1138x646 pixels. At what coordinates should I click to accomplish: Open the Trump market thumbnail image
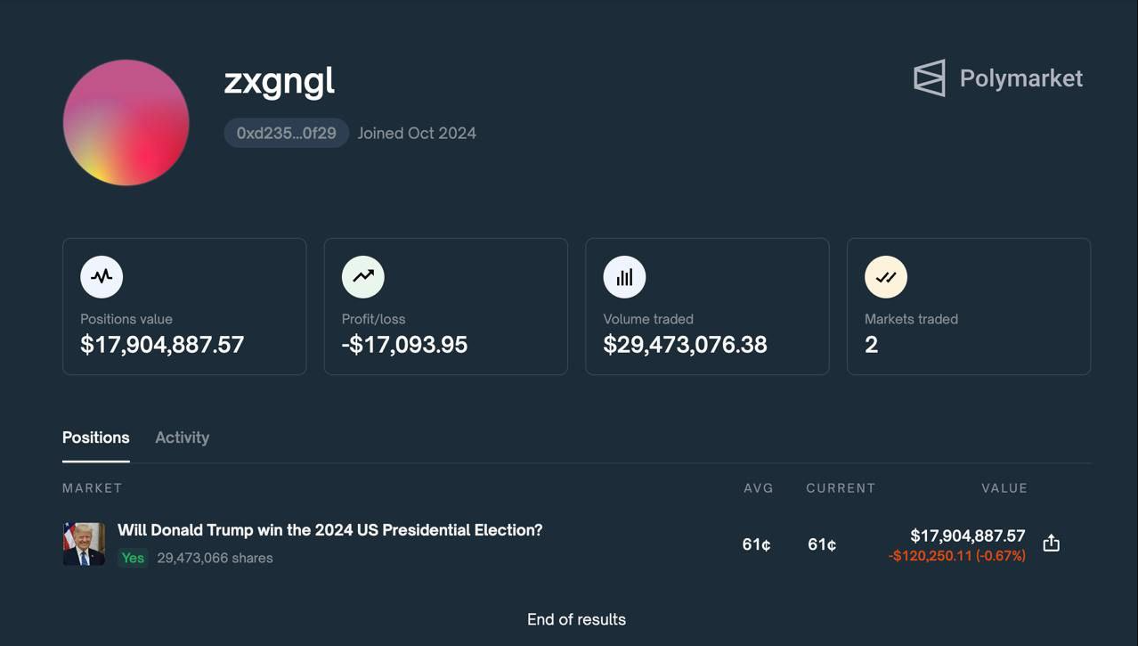point(84,544)
